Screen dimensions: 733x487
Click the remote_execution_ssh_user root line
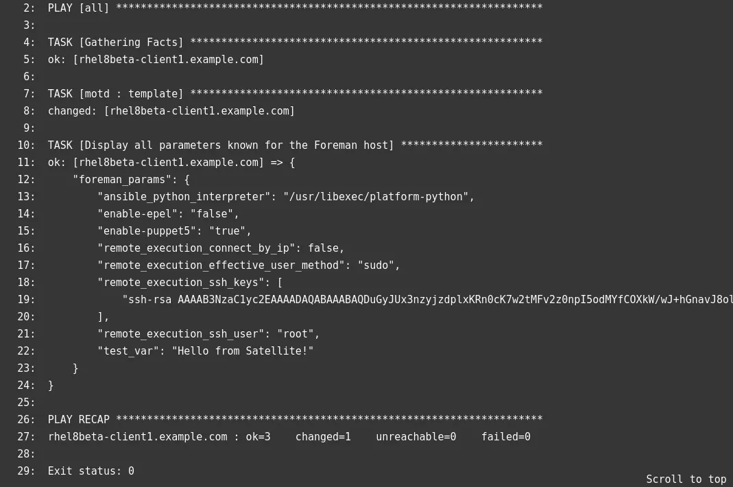pyautogui.click(x=208, y=334)
